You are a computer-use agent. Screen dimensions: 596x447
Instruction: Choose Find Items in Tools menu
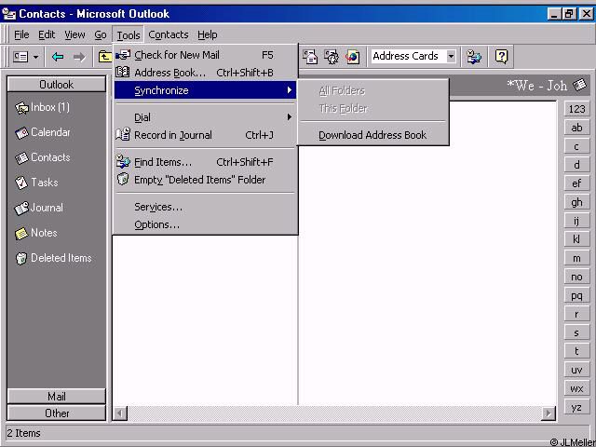pyautogui.click(x=205, y=162)
